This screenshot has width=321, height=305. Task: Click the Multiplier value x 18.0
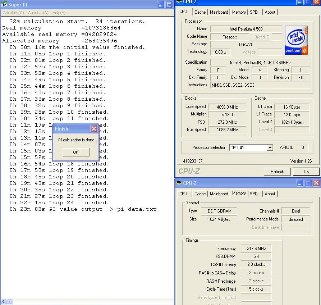pyautogui.click(x=227, y=115)
